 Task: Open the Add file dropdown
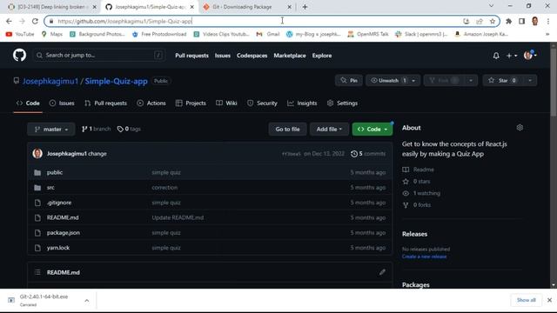(x=329, y=130)
